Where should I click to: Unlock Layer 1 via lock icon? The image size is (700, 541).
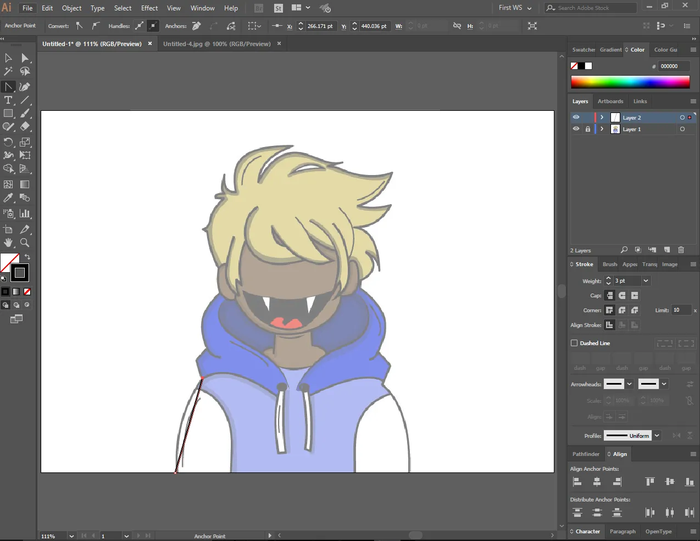pos(588,129)
